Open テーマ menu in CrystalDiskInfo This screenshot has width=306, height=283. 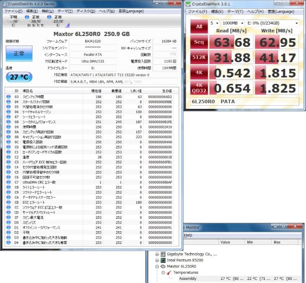coord(65,11)
